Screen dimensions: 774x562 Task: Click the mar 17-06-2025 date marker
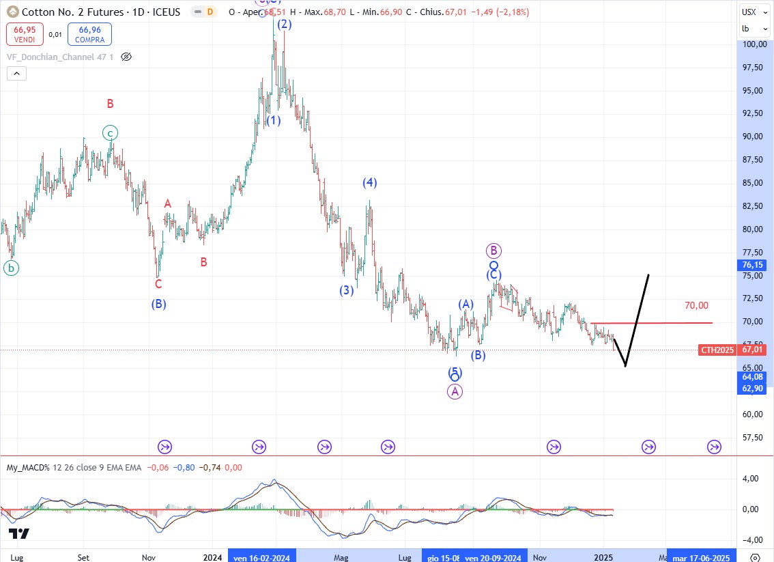coord(702,557)
